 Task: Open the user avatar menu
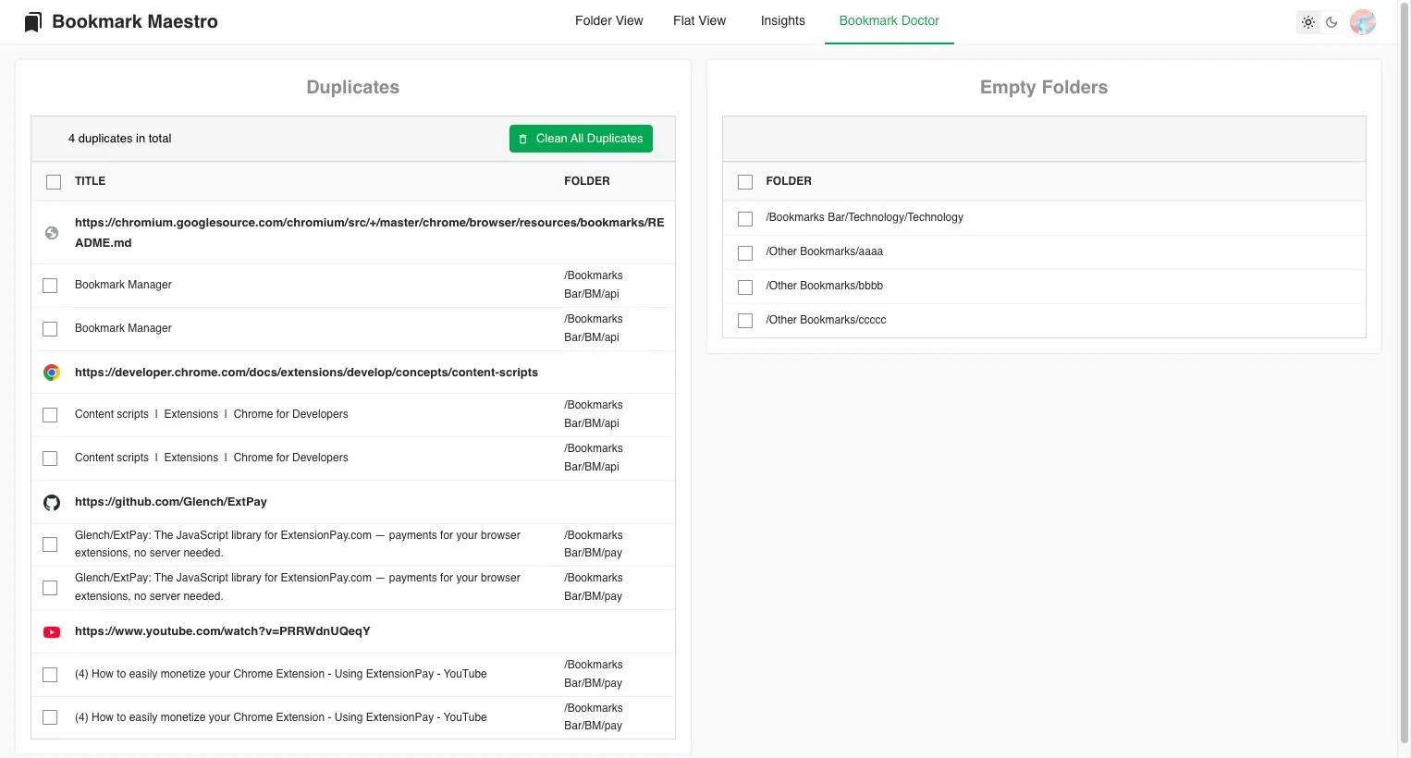(x=1363, y=22)
